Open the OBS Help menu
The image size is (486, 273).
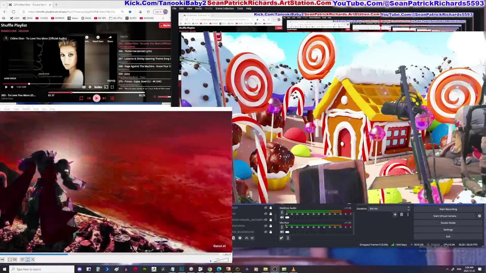click(249, 8)
